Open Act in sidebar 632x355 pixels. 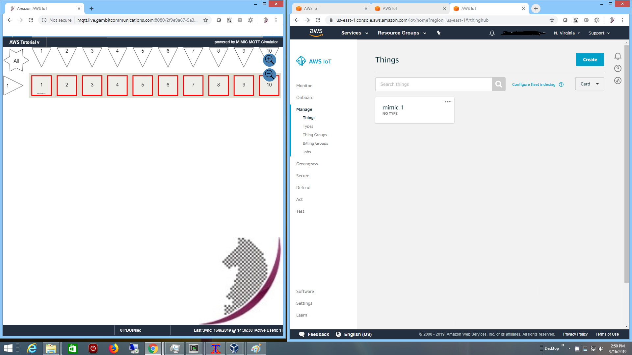click(x=299, y=199)
